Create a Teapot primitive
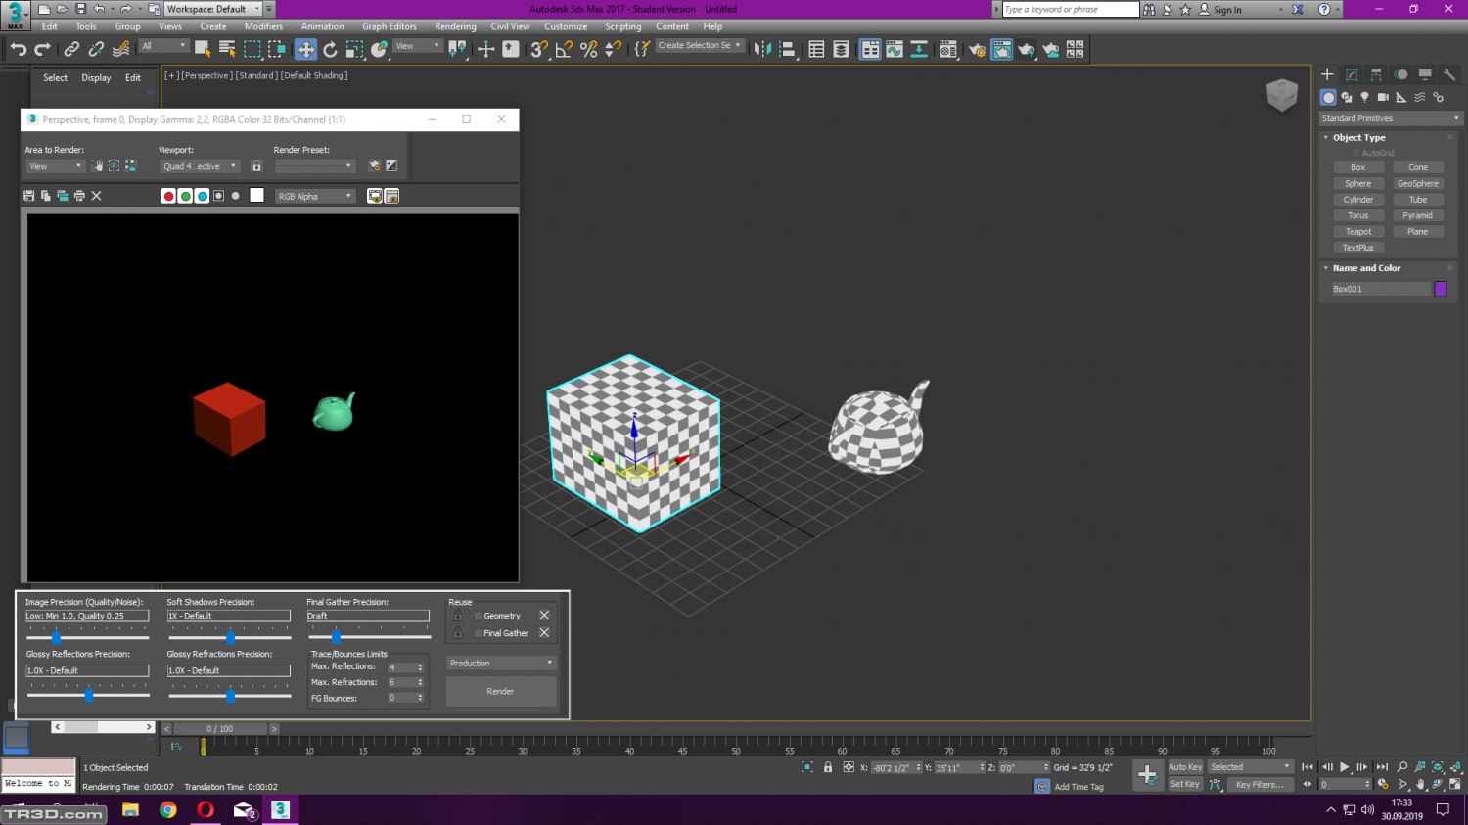This screenshot has width=1468, height=825. pos(1357,232)
